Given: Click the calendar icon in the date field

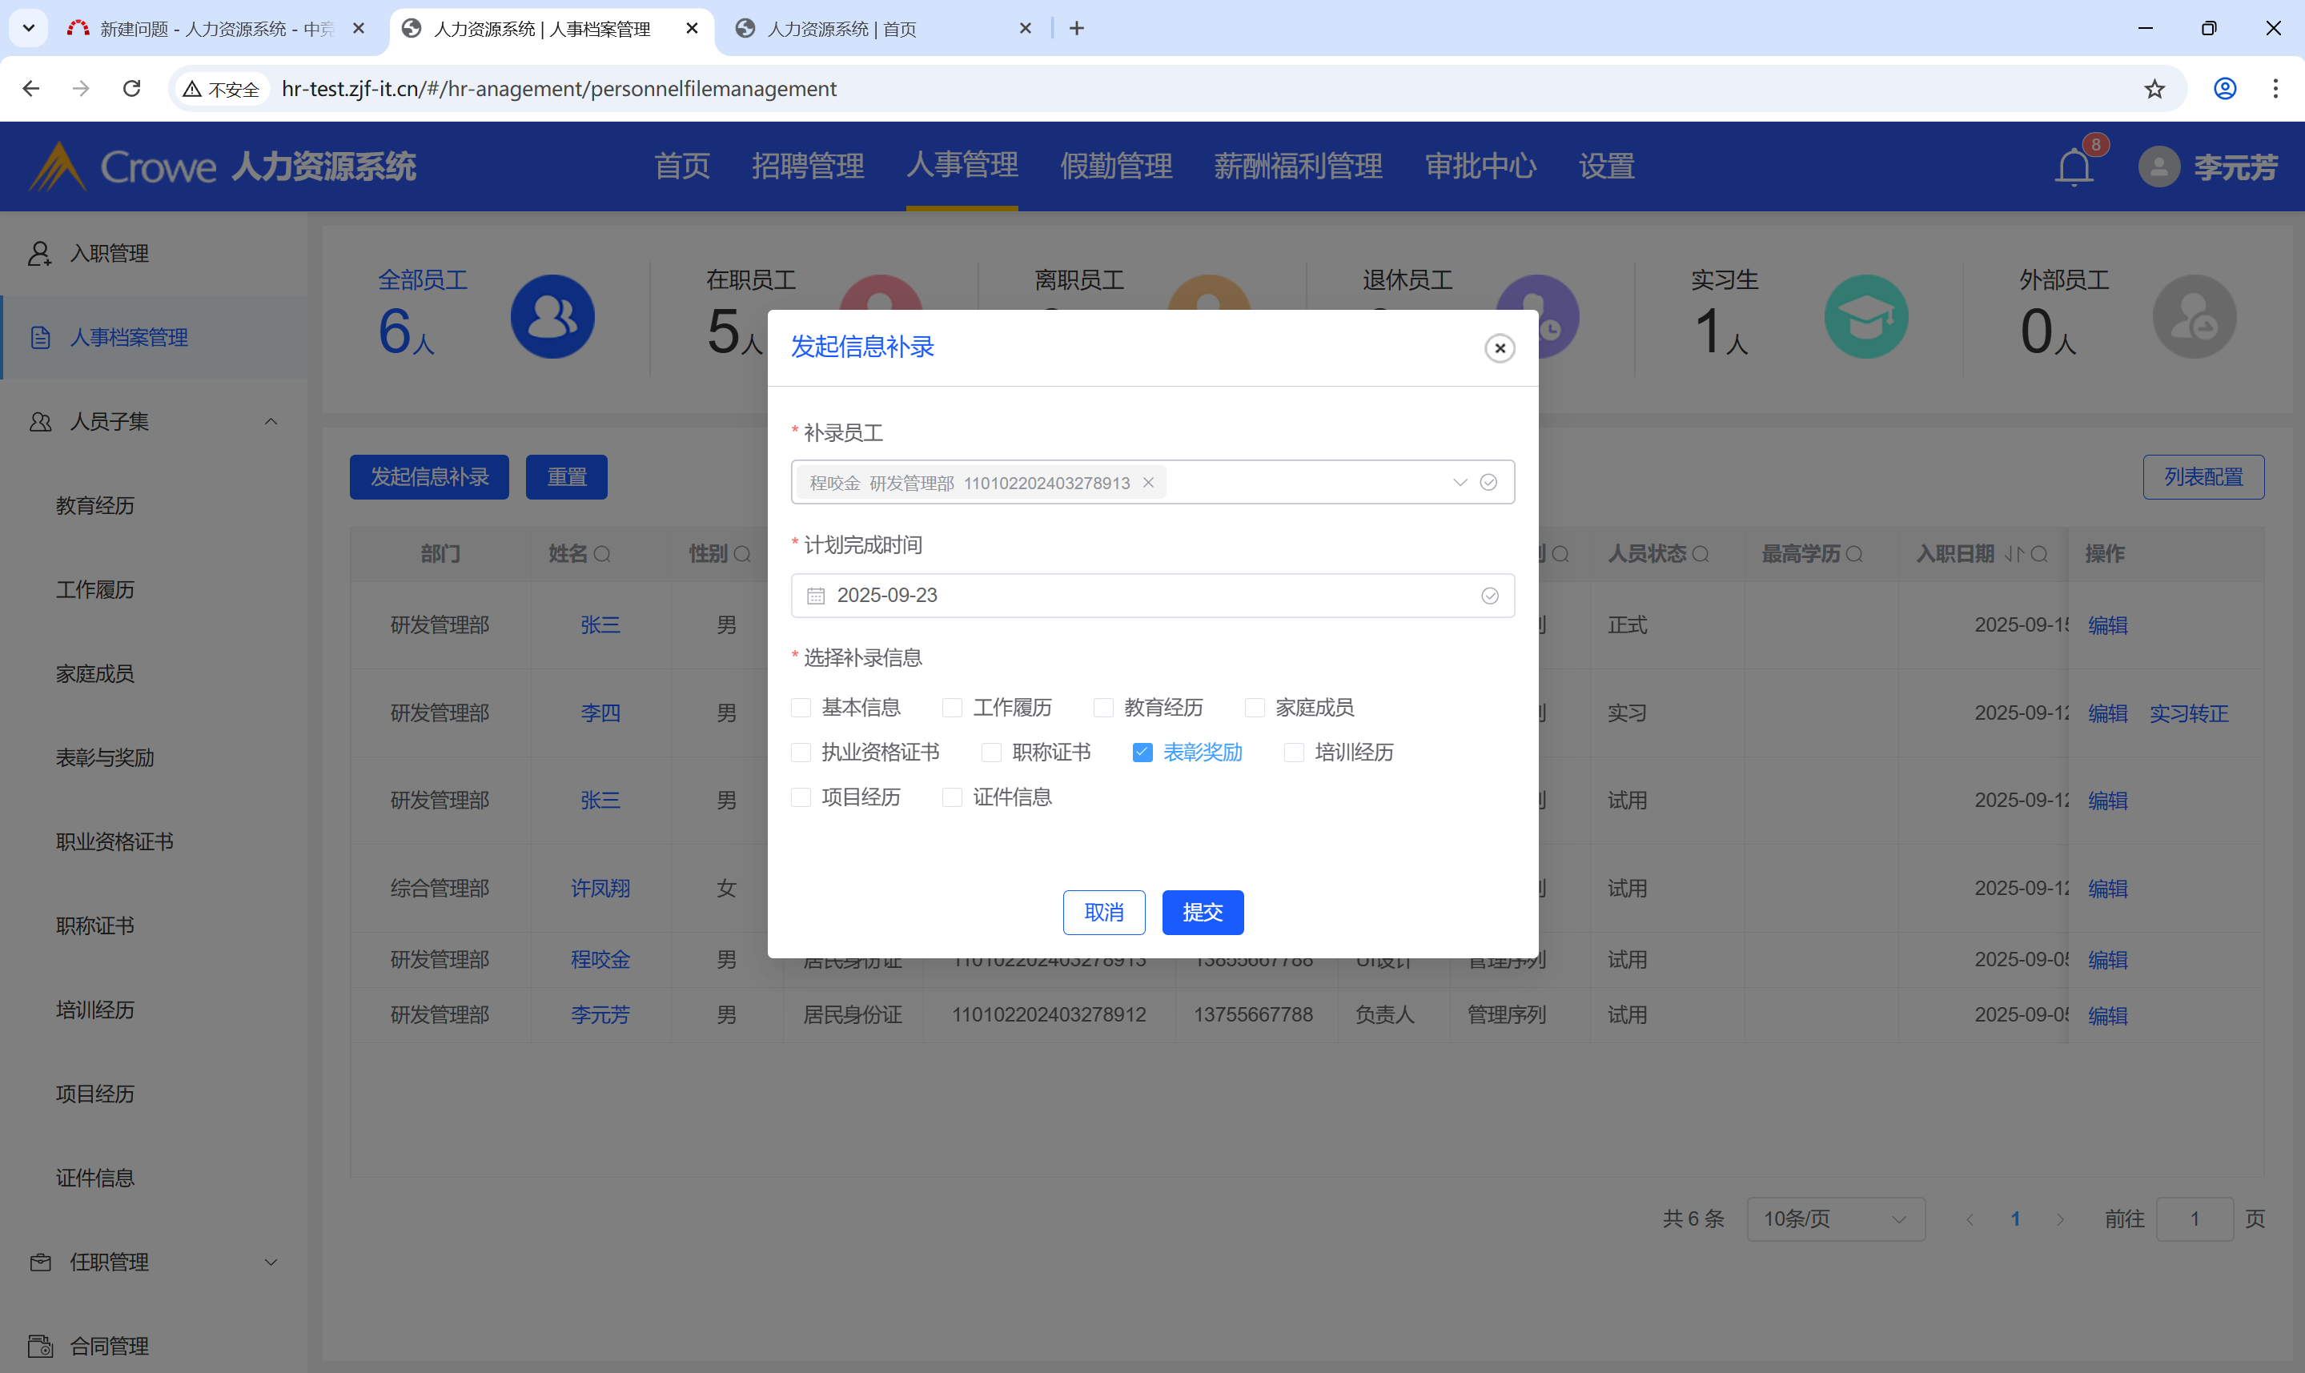Looking at the screenshot, I should tap(815, 596).
